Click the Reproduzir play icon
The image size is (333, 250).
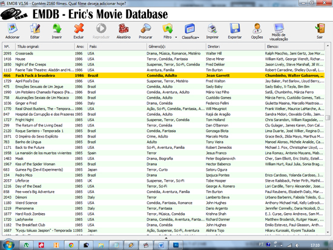[101, 28]
